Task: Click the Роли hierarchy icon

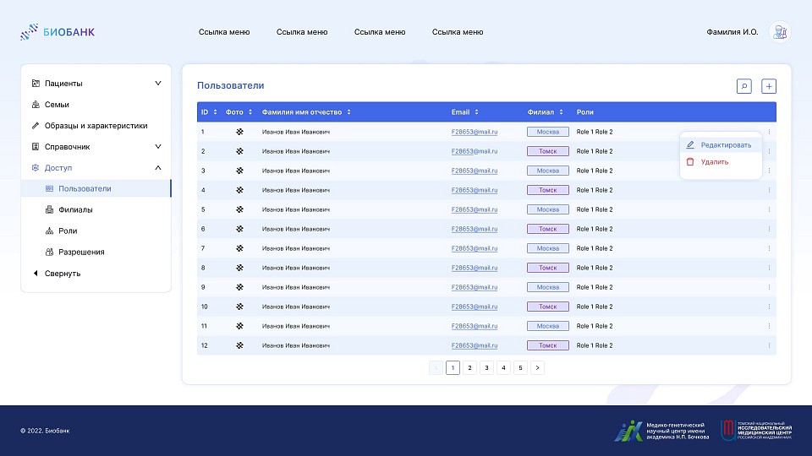Action: (50, 231)
